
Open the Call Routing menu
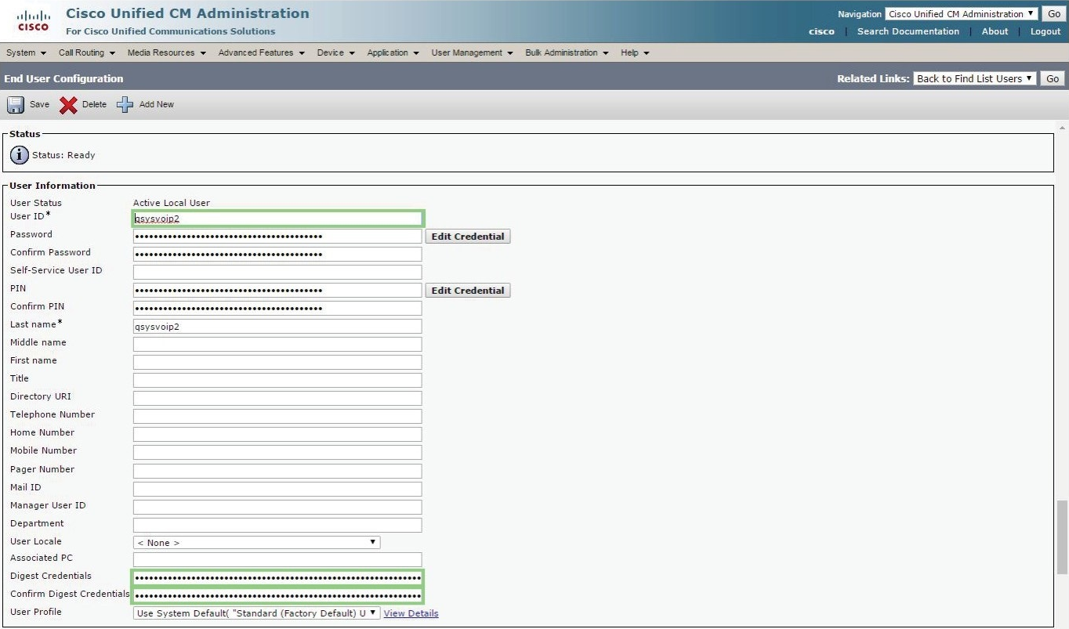[86, 52]
